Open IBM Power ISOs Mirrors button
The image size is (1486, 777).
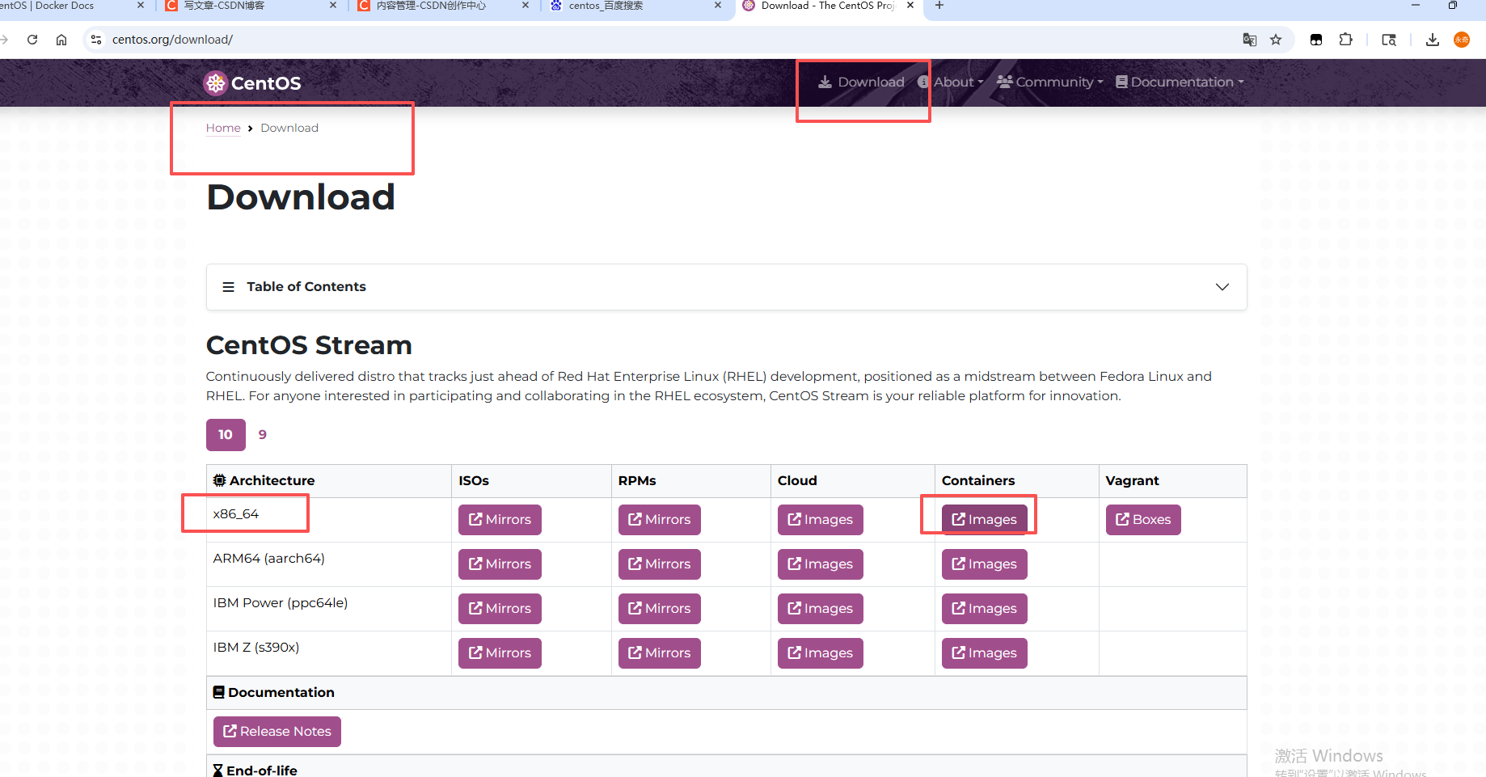(x=500, y=609)
